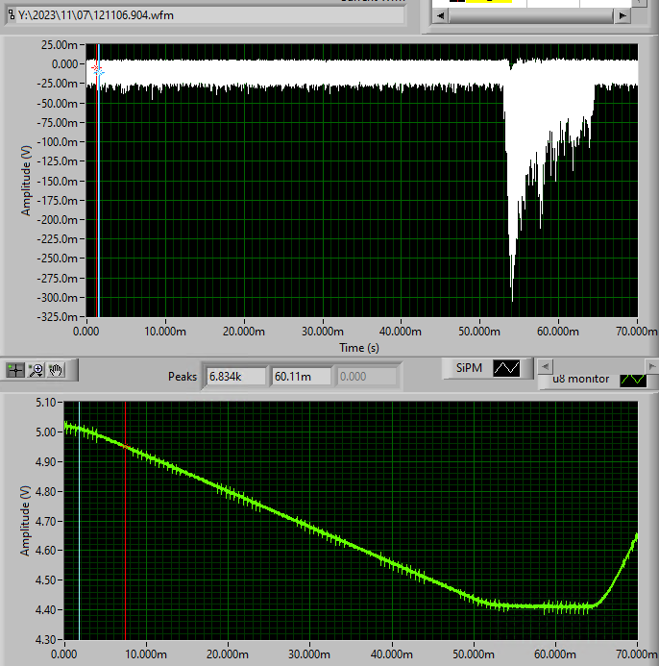The width and height of the screenshot is (659, 666).
Task: Click the left arrow of the top horizontal scrollbar
Action: click(440, 15)
